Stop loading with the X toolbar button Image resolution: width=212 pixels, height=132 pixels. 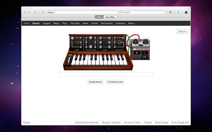[x=43, y=12]
